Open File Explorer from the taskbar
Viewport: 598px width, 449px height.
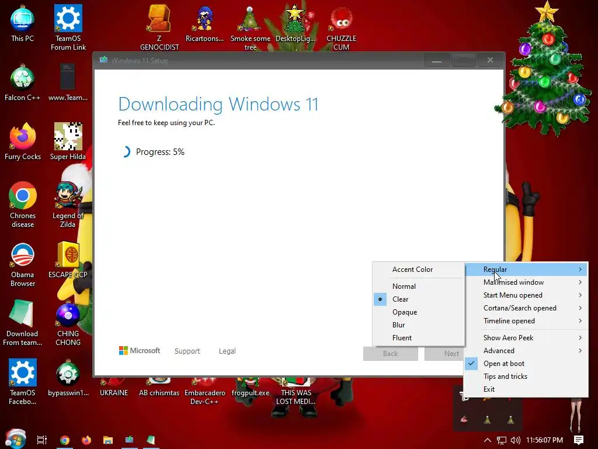108,440
